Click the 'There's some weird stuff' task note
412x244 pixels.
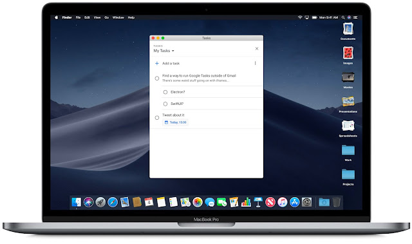coord(196,80)
